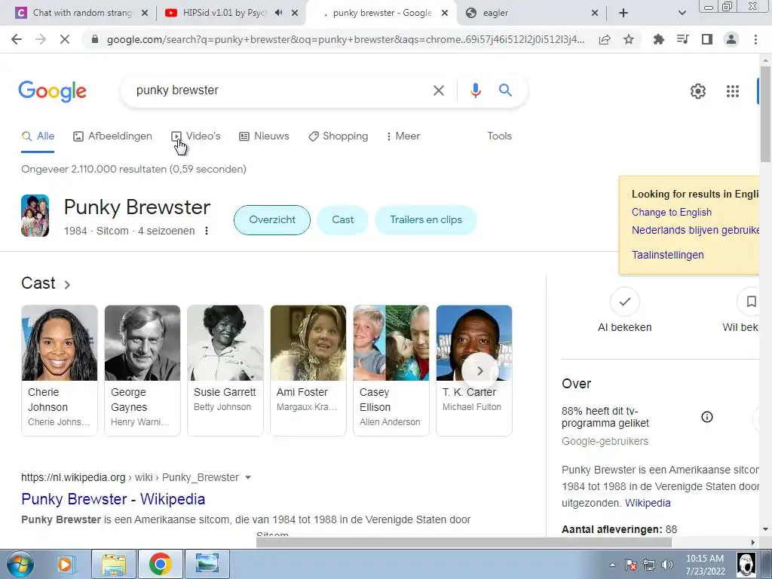The height and width of the screenshot is (579, 772).
Task: Click info icon next to 88% rating
Action: (x=707, y=417)
